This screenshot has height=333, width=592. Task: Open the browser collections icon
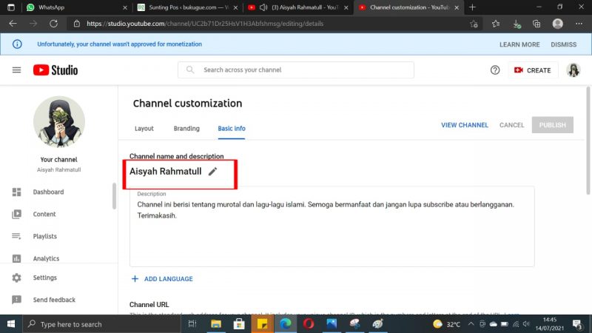[536, 24]
